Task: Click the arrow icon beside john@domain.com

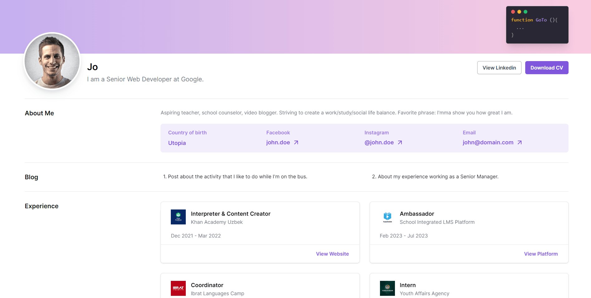Action: pyautogui.click(x=520, y=142)
